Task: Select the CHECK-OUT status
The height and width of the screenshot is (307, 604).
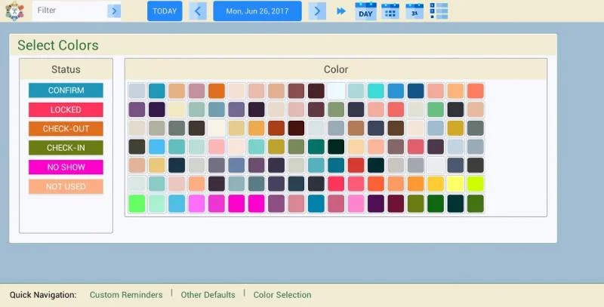Action: [x=66, y=129]
